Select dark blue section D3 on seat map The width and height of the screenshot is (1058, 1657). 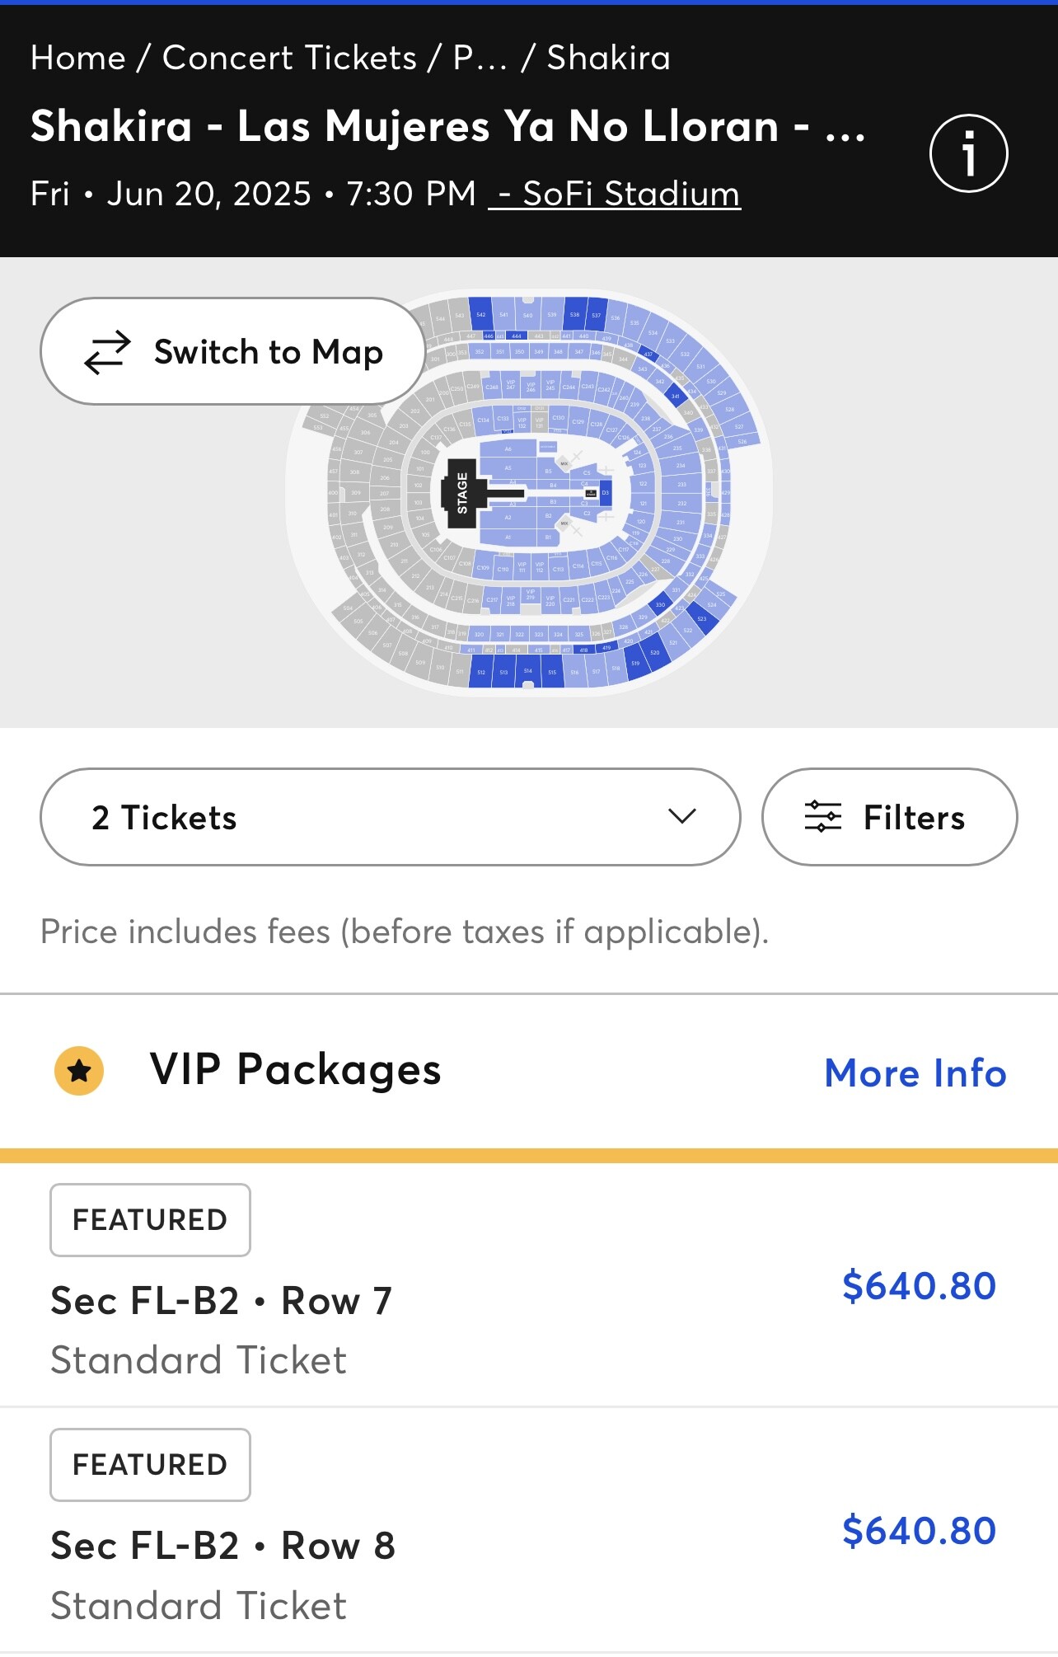(x=605, y=493)
